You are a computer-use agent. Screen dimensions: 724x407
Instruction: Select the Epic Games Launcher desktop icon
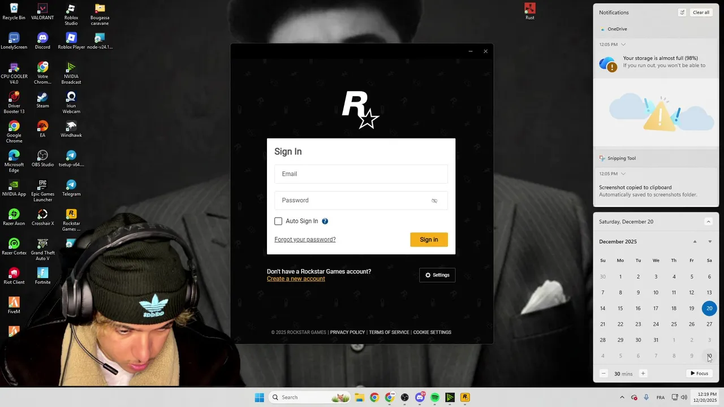42,190
